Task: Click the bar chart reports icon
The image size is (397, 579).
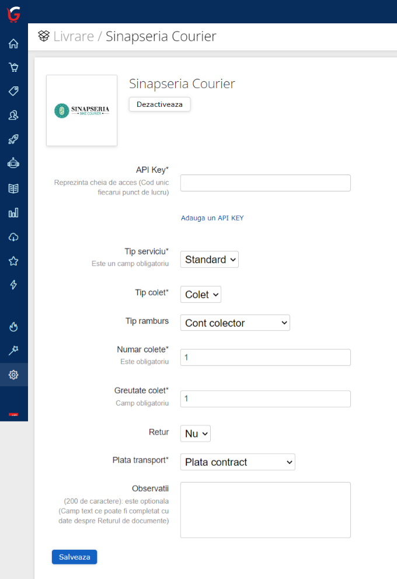Action: pyautogui.click(x=13, y=212)
